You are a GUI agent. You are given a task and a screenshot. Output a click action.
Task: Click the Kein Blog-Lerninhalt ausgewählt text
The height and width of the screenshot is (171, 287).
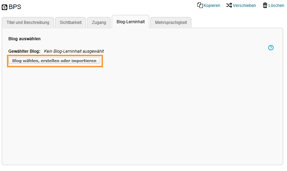point(74,51)
